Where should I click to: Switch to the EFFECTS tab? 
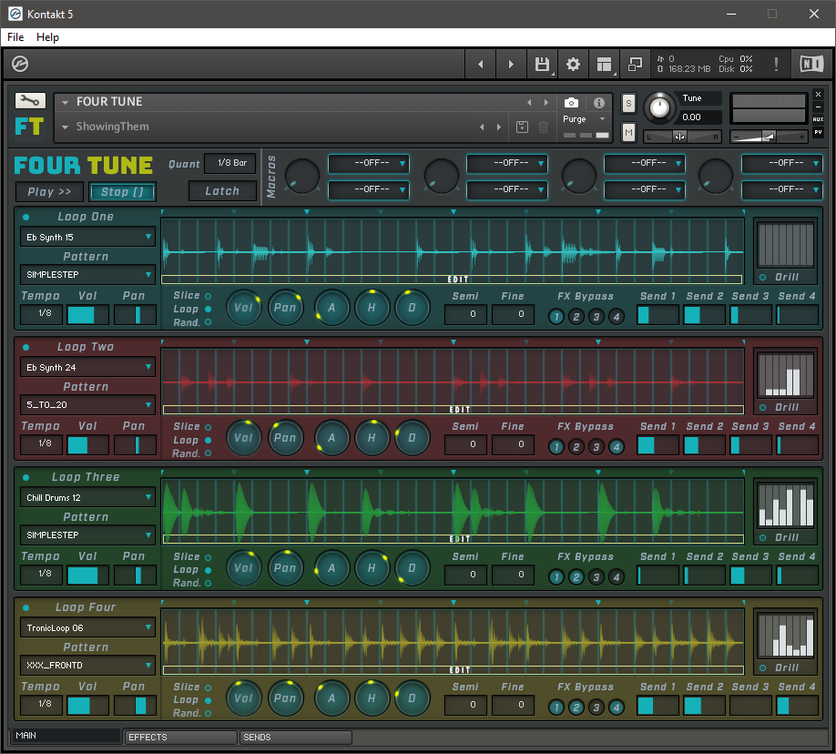(180, 737)
